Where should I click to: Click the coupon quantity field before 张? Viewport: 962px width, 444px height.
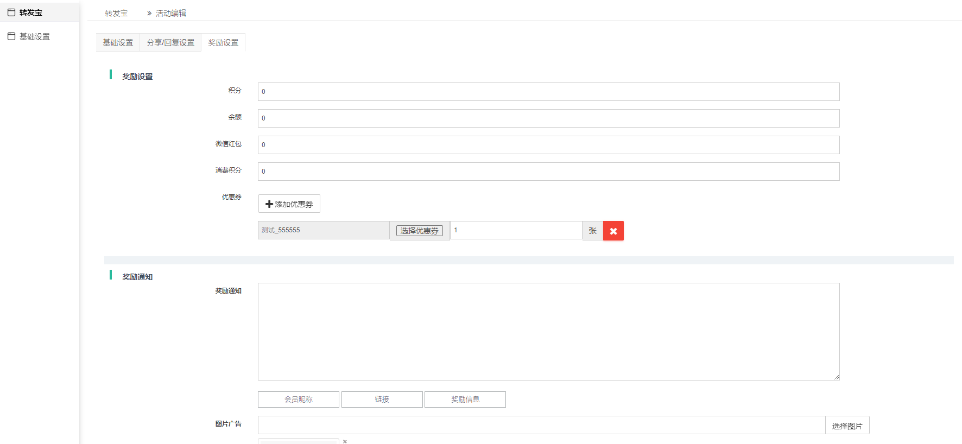click(x=516, y=230)
